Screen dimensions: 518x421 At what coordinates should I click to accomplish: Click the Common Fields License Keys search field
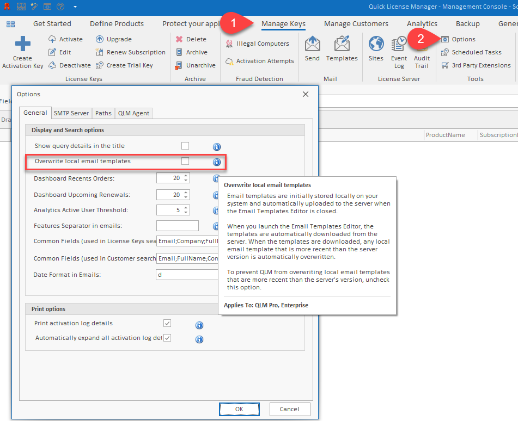pyautogui.click(x=187, y=241)
